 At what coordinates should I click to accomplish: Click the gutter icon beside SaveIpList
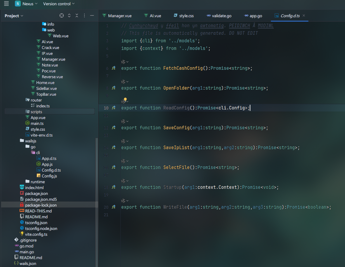click(114, 147)
